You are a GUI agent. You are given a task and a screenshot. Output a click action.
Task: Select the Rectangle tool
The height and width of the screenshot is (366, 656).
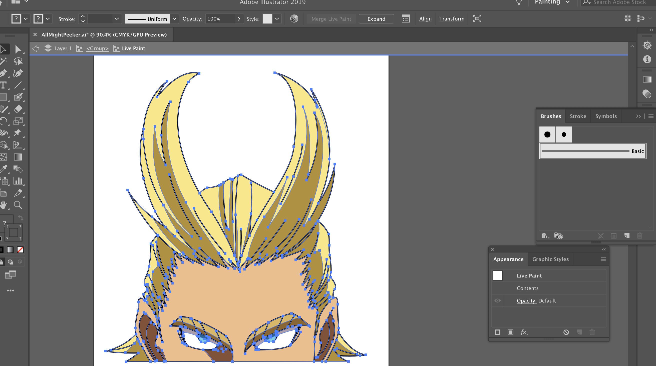point(4,97)
